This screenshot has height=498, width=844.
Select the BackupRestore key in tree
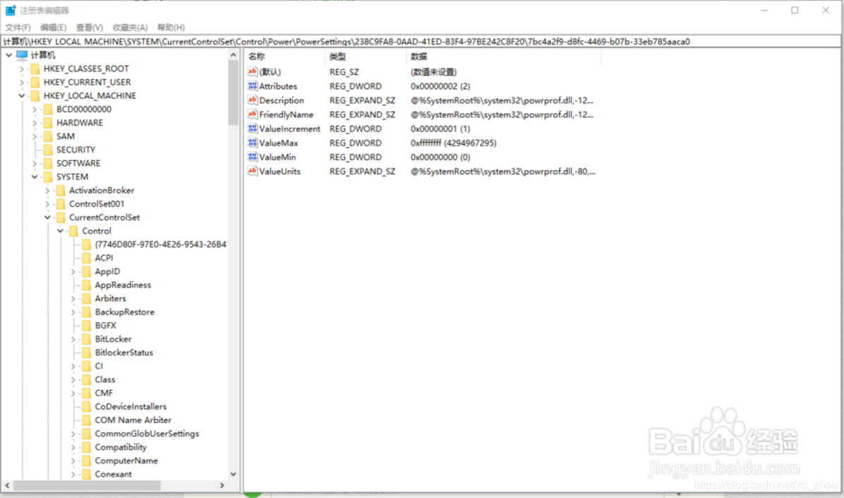click(x=124, y=312)
